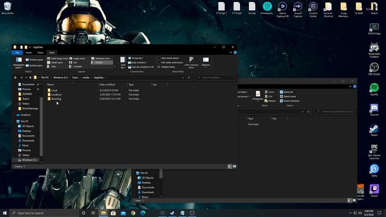Select Medium icons layout

pos(101,58)
